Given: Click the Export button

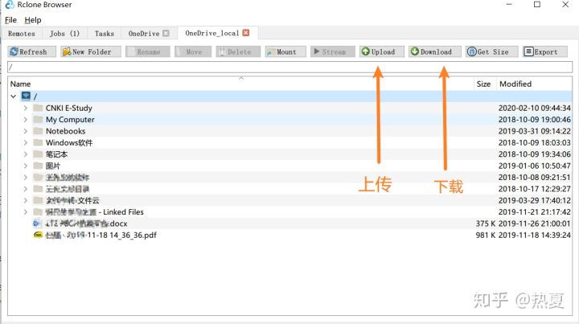Looking at the screenshot, I should tap(545, 51).
